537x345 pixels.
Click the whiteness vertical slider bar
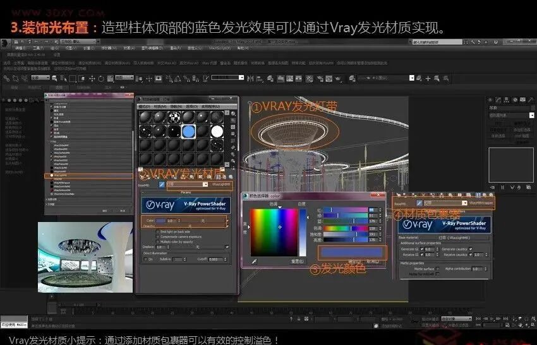click(303, 233)
